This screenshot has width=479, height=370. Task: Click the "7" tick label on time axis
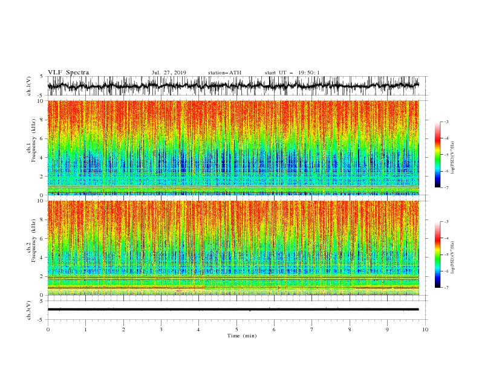click(x=312, y=329)
